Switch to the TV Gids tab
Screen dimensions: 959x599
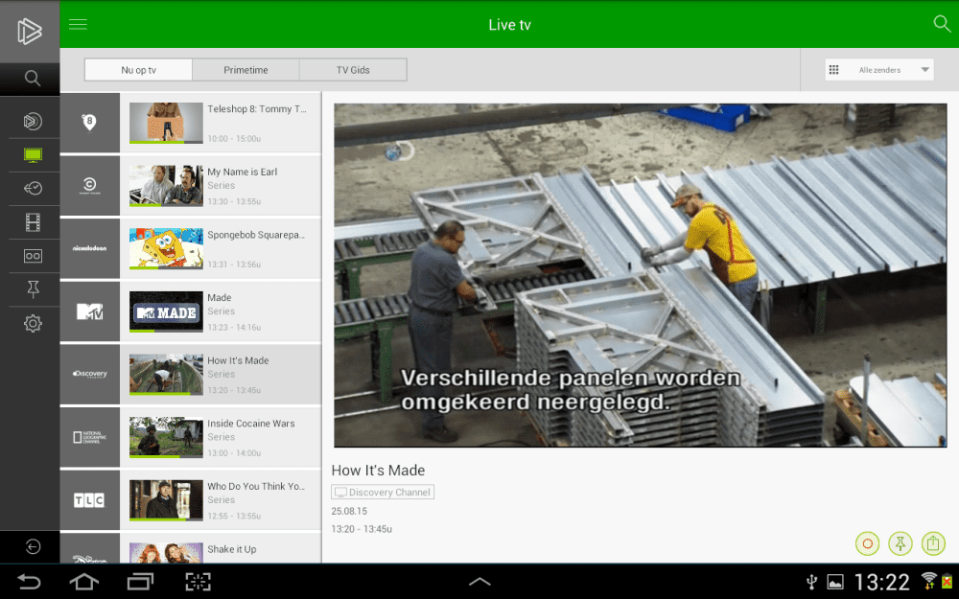(x=353, y=70)
